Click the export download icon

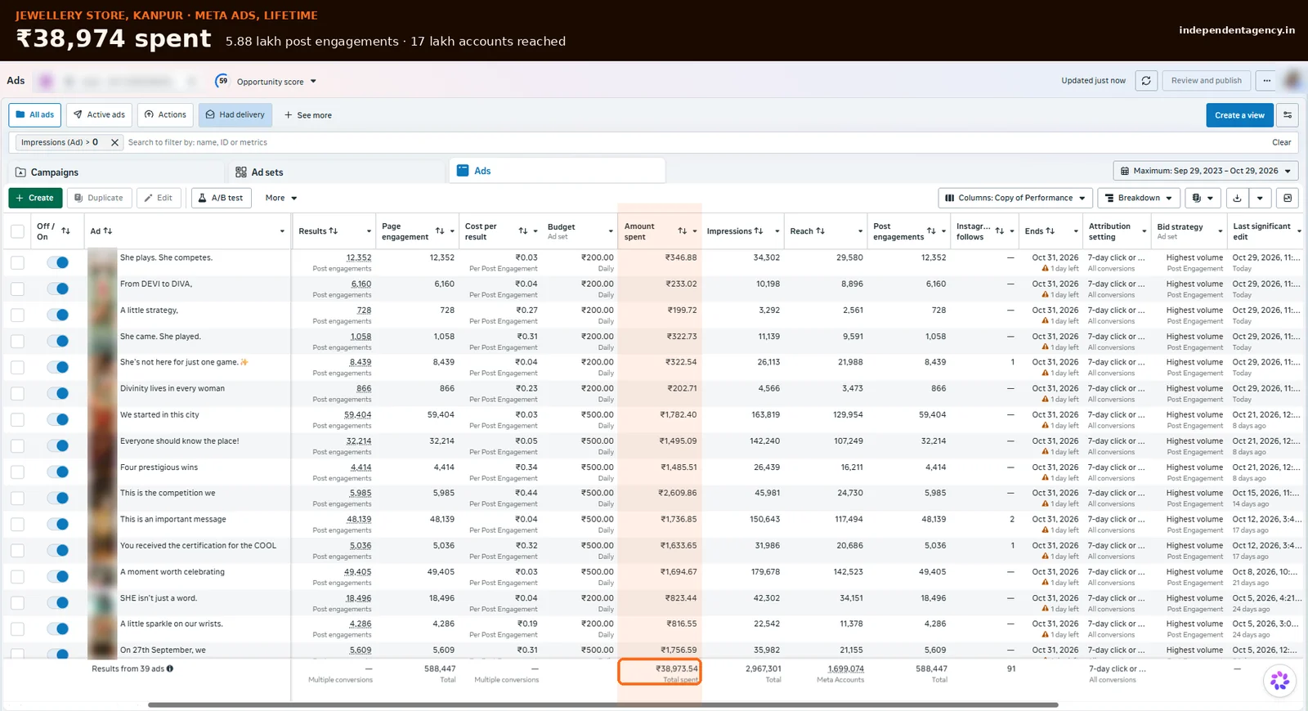[1237, 198]
